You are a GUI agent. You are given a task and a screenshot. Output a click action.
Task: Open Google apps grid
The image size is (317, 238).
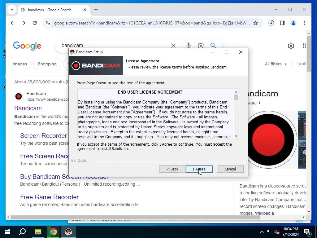304,46
